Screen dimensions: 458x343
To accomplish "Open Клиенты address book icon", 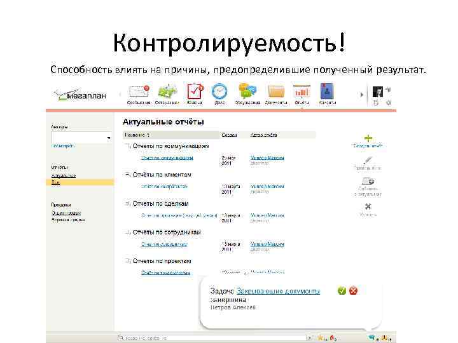I will [x=327, y=91].
